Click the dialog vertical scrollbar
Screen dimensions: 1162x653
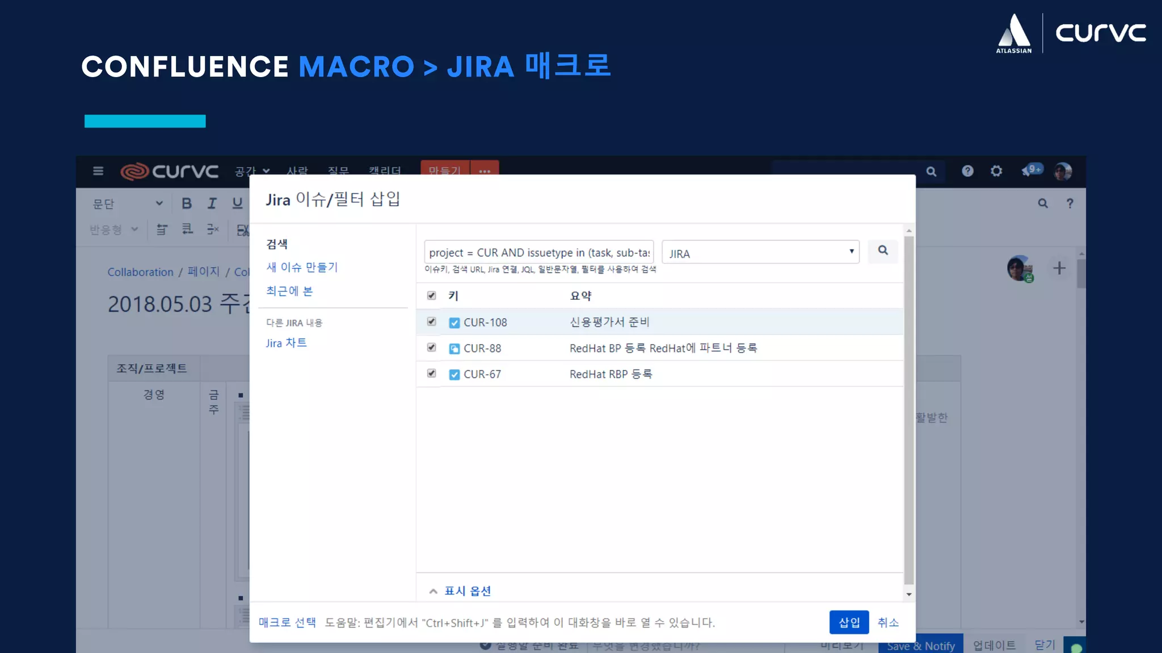[909, 409]
